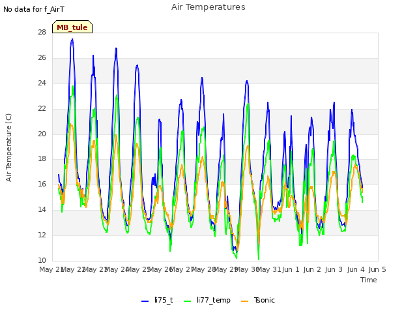This screenshot has height=313, width=417.
Task: Click the green li77_temp legend swatch
Action: (188, 301)
